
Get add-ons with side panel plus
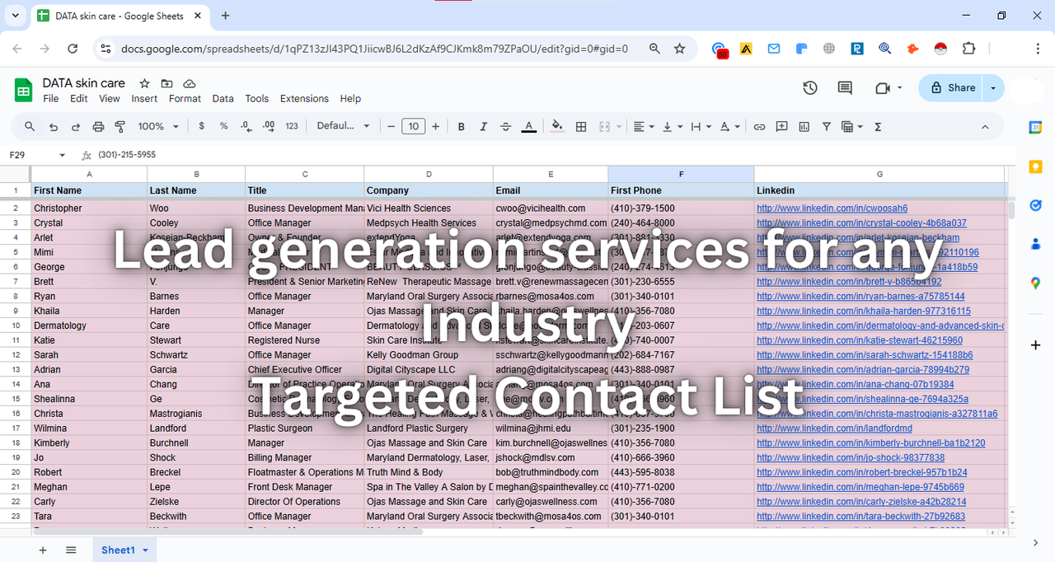[x=1035, y=344]
